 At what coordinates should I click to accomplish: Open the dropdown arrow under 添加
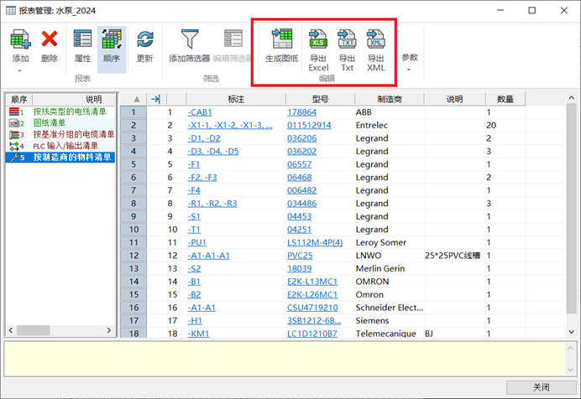[x=20, y=70]
